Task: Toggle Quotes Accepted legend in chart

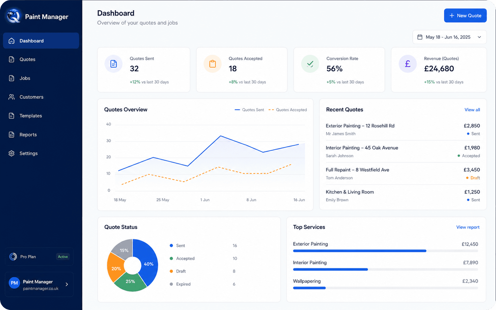Action: [288, 110]
